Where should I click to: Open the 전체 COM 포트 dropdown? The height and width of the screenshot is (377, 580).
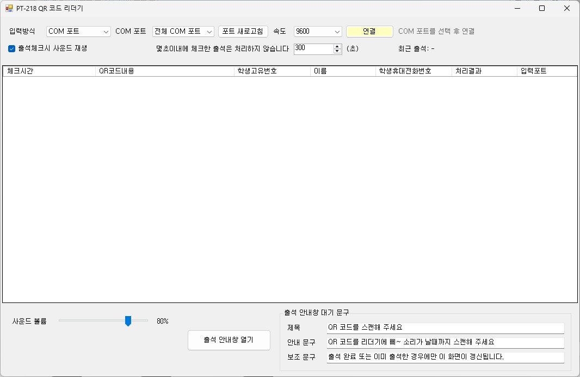tap(183, 32)
